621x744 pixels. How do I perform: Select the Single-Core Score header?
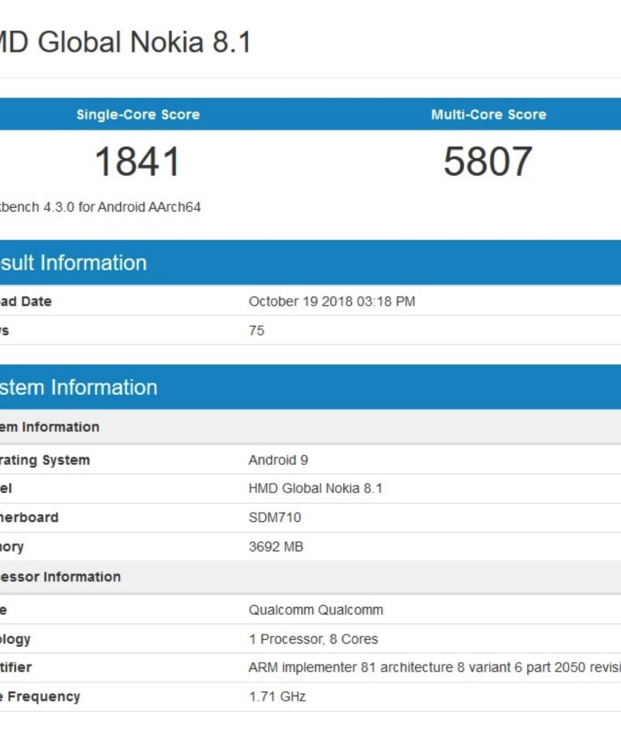[x=138, y=115]
